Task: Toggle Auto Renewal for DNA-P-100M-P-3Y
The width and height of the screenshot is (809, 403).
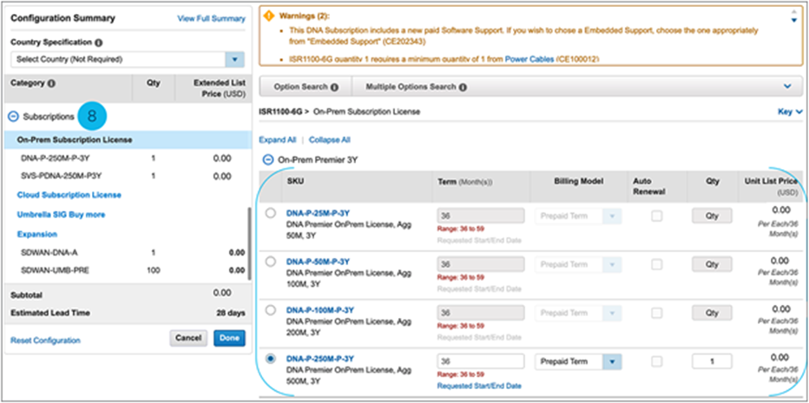Action: coord(656,314)
